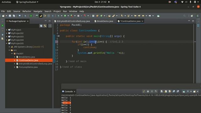Toggle Link with Editor in Package Explorer
This screenshot has width=201, height=113.
(x=45, y=26)
